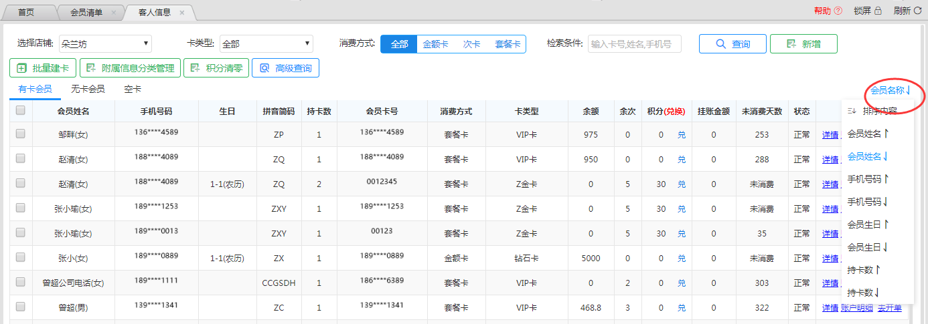Sort by 会员生日 ascending in dropdown
The image size is (928, 324).
click(868, 224)
